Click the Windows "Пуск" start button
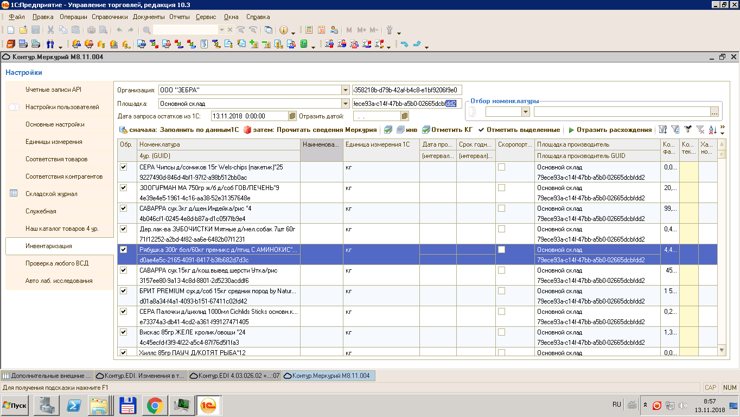 coord(15,405)
